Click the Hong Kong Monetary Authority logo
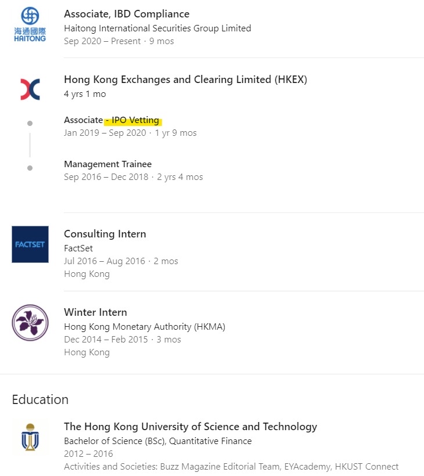This screenshot has height=476, width=424. point(30,322)
